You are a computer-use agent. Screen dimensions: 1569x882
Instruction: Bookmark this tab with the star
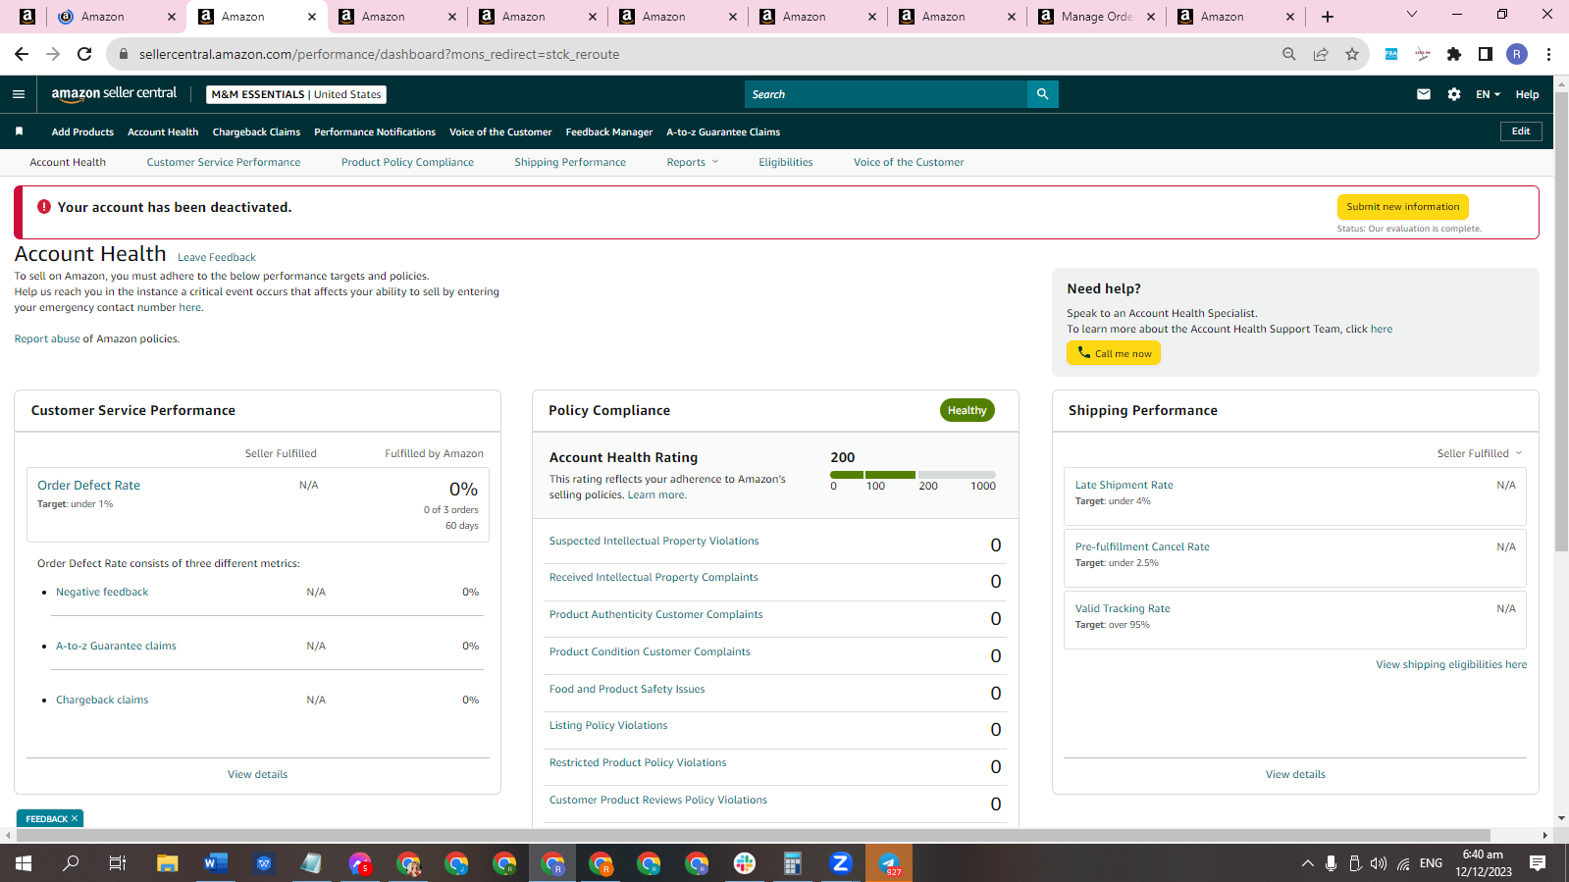1352,54
